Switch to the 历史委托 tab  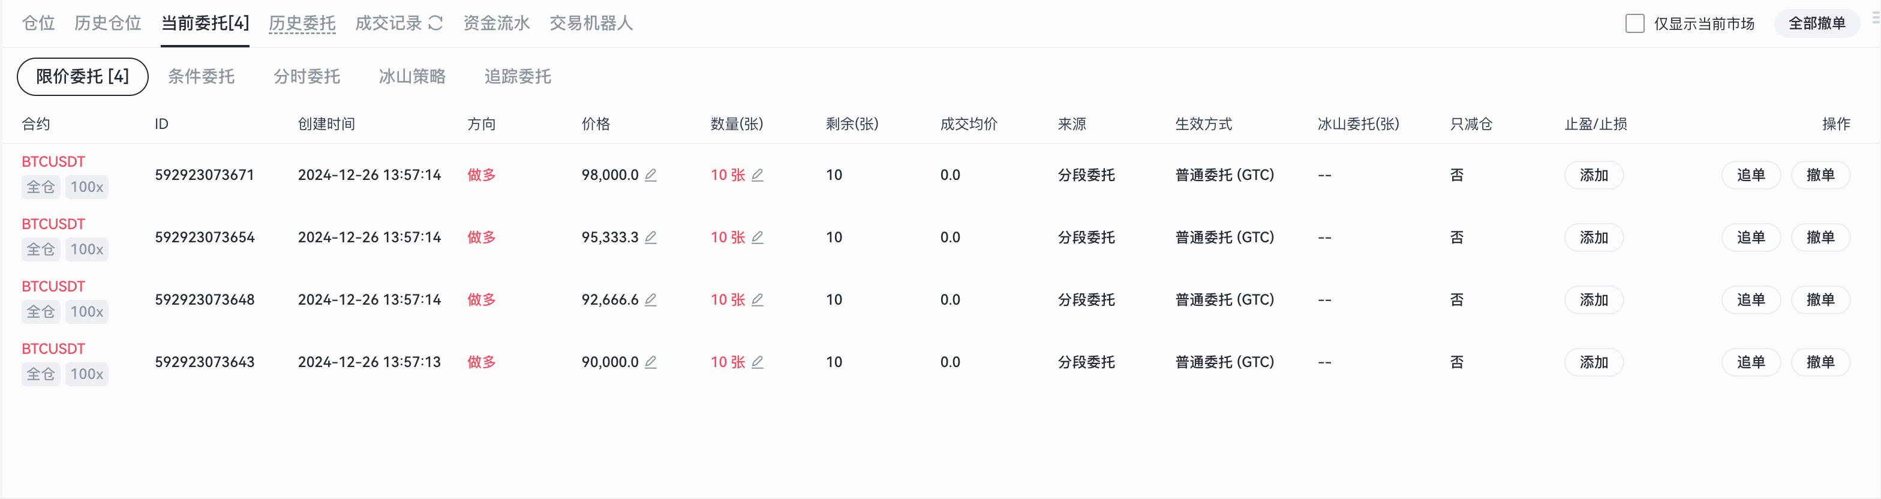coord(302,23)
